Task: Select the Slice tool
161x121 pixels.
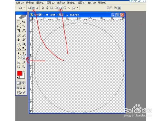Action: click(x=24, y=30)
